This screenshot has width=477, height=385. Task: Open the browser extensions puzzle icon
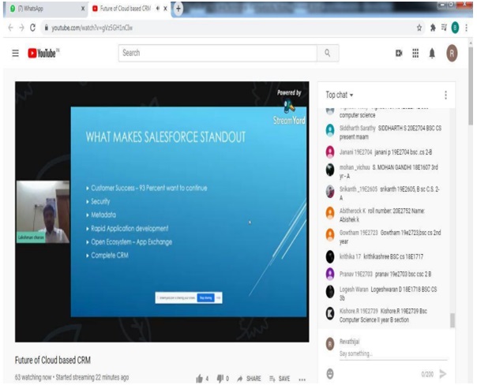(x=433, y=28)
